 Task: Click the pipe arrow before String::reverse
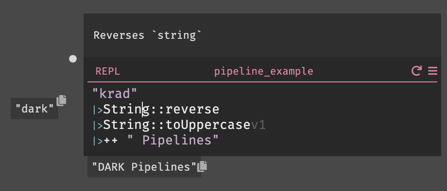pos(98,110)
